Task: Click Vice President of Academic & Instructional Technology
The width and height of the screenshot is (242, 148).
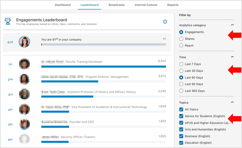Action: (109, 107)
